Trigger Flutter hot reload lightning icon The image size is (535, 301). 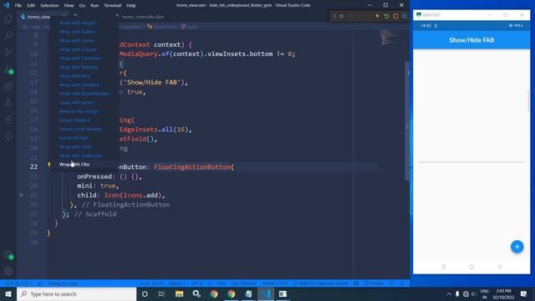(377, 17)
